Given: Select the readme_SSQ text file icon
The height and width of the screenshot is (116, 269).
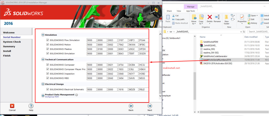Looking at the screenshot, I should [x=201, y=49].
